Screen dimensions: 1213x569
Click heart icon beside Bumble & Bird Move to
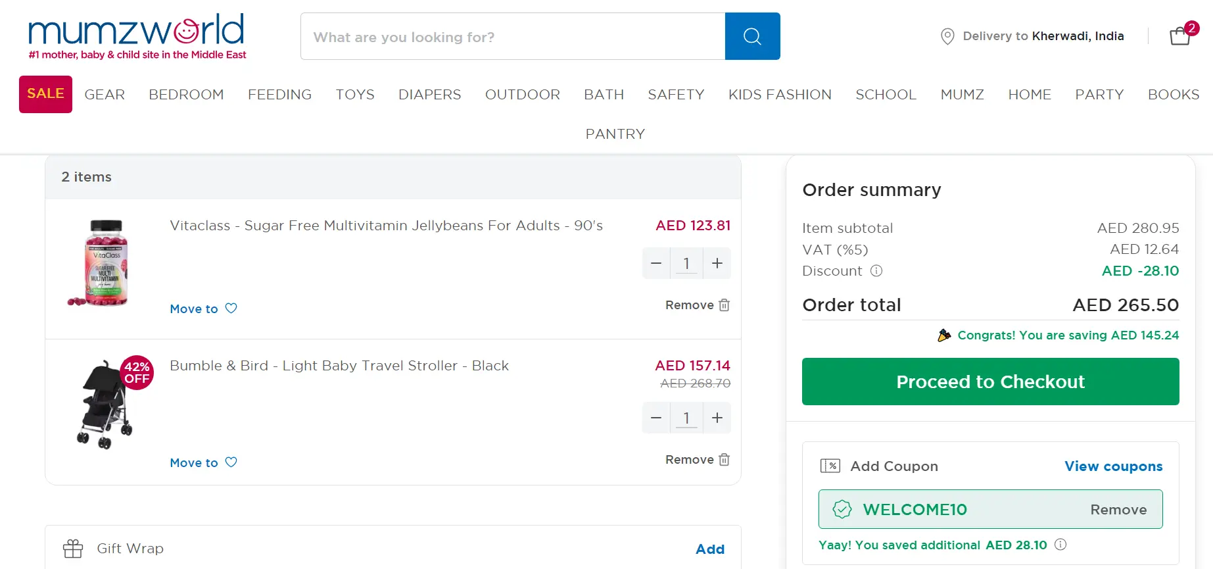(x=231, y=462)
